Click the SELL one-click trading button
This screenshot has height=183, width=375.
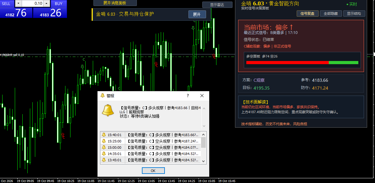coord(7,3)
